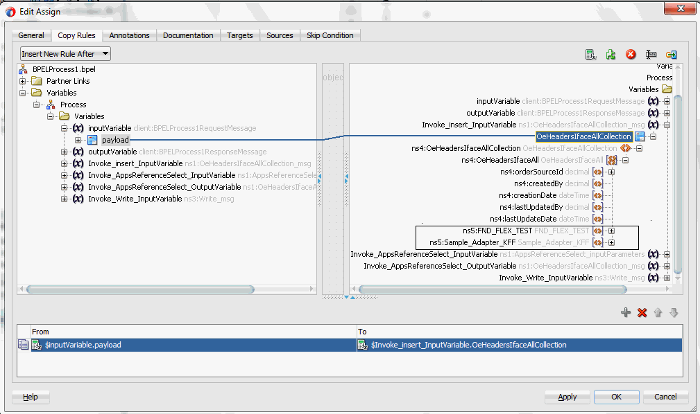Viewport: 700px width, 414px height.
Task: Collapse the left inputVariable node
Action: (65, 128)
